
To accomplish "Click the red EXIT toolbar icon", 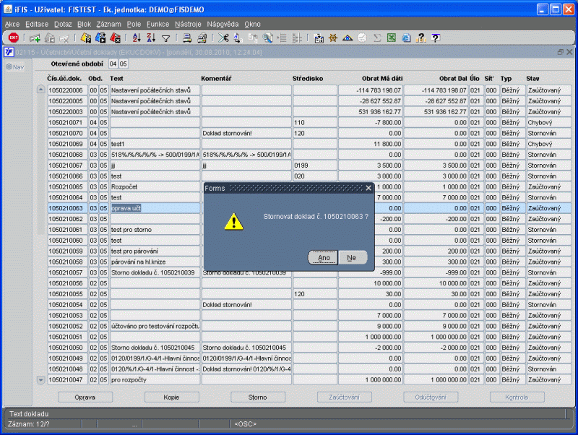I will point(13,38).
